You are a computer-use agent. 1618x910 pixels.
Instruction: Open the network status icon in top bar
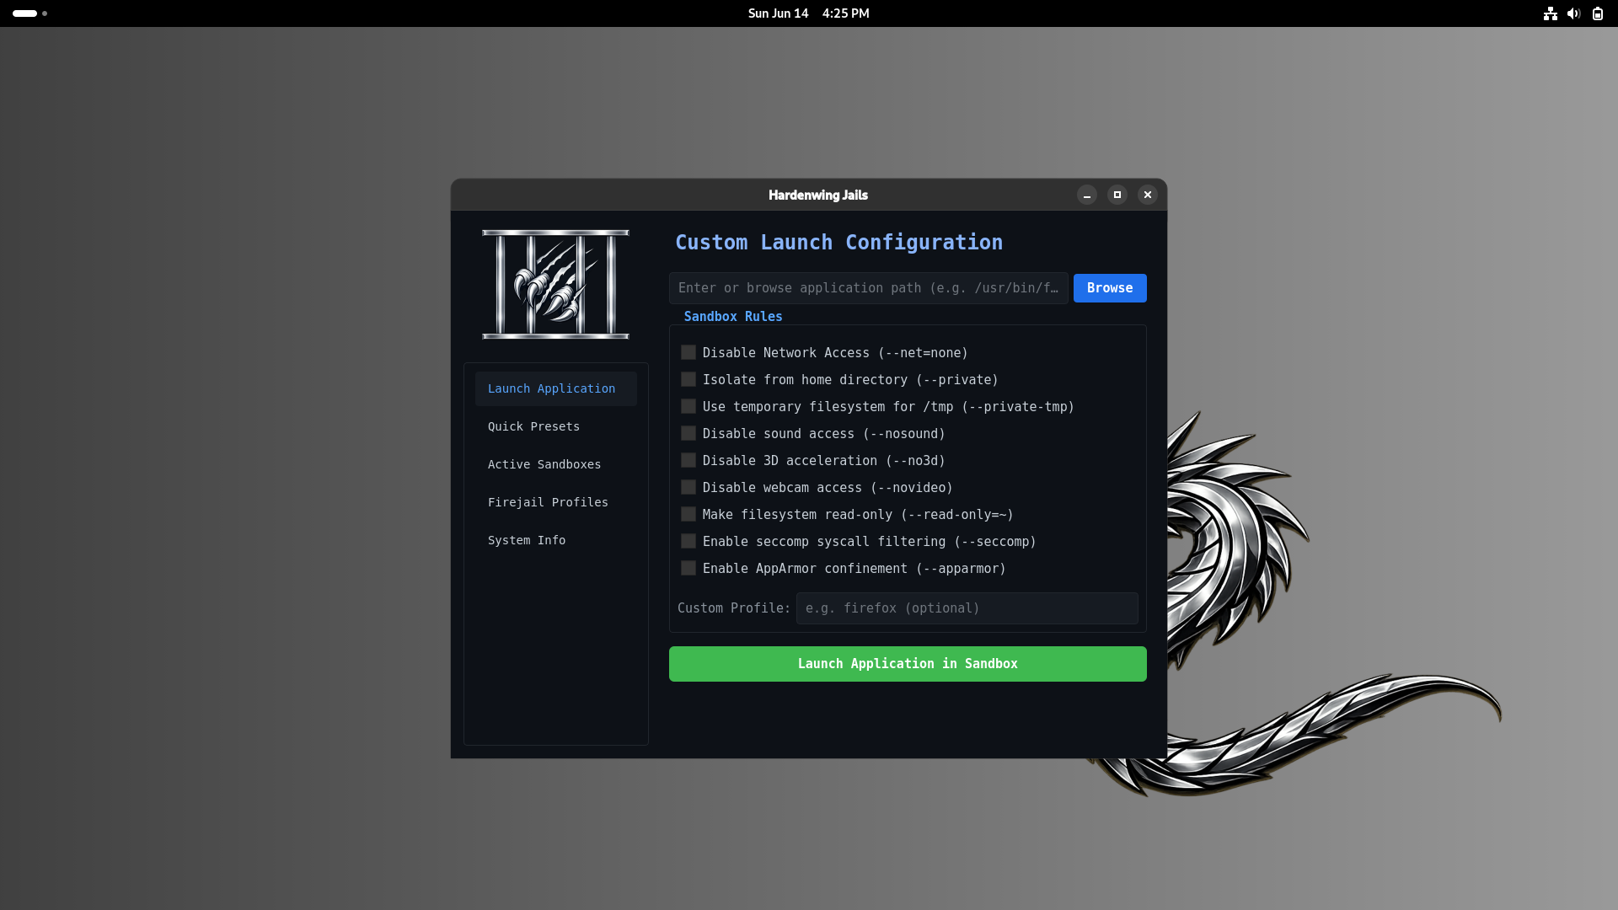[1550, 13]
